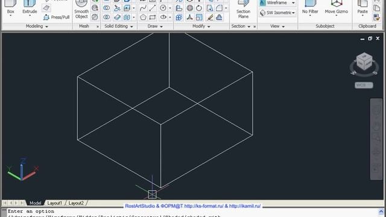Select the Ellipse draw tool
Viewport: 386px width, 217px height.
(163, 17)
